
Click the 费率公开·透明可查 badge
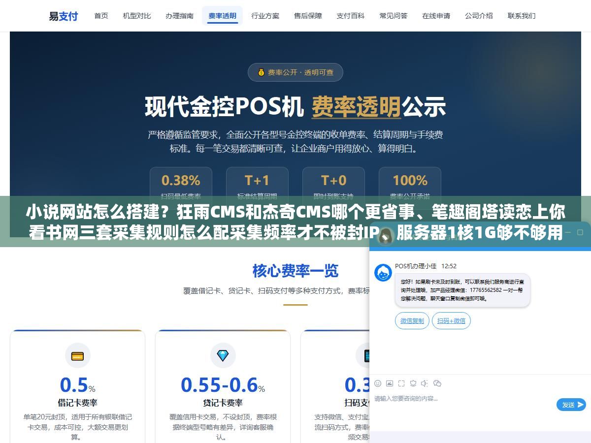tap(295, 72)
